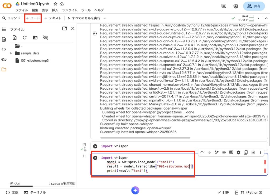Open the Secrets key icon in sidebar
This screenshot has height=195, width=270.
point(4,59)
